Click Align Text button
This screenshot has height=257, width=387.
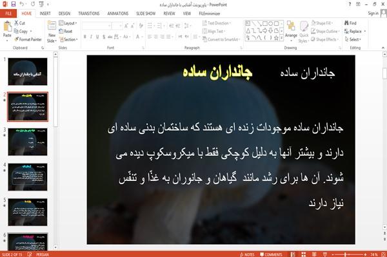(213, 32)
